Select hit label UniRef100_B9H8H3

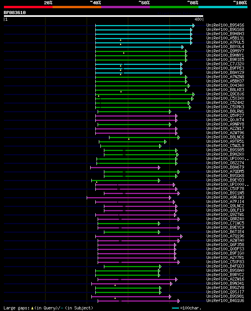click(225, 34)
